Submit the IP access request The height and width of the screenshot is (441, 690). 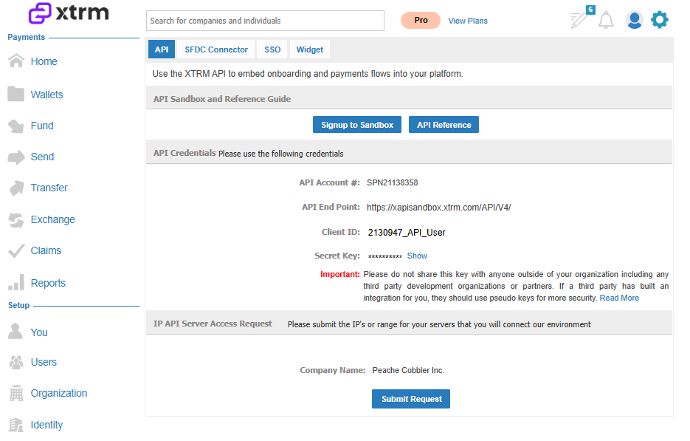pyautogui.click(x=411, y=399)
